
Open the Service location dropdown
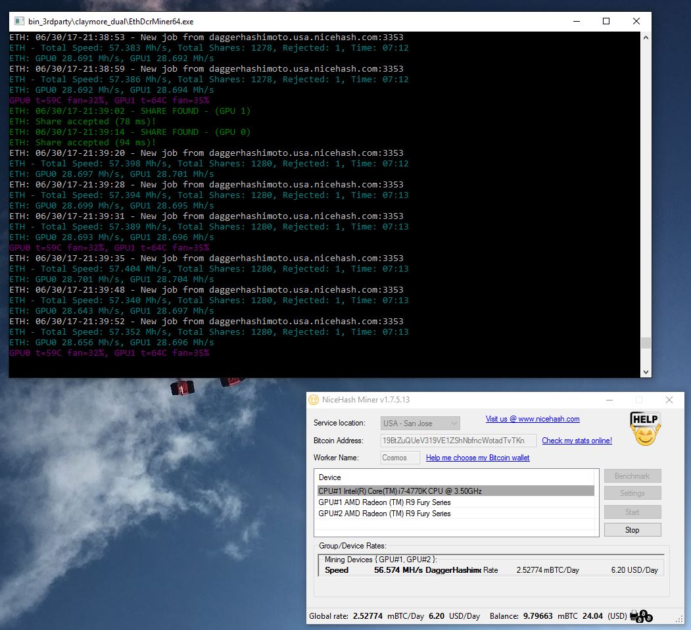pos(420,424)
